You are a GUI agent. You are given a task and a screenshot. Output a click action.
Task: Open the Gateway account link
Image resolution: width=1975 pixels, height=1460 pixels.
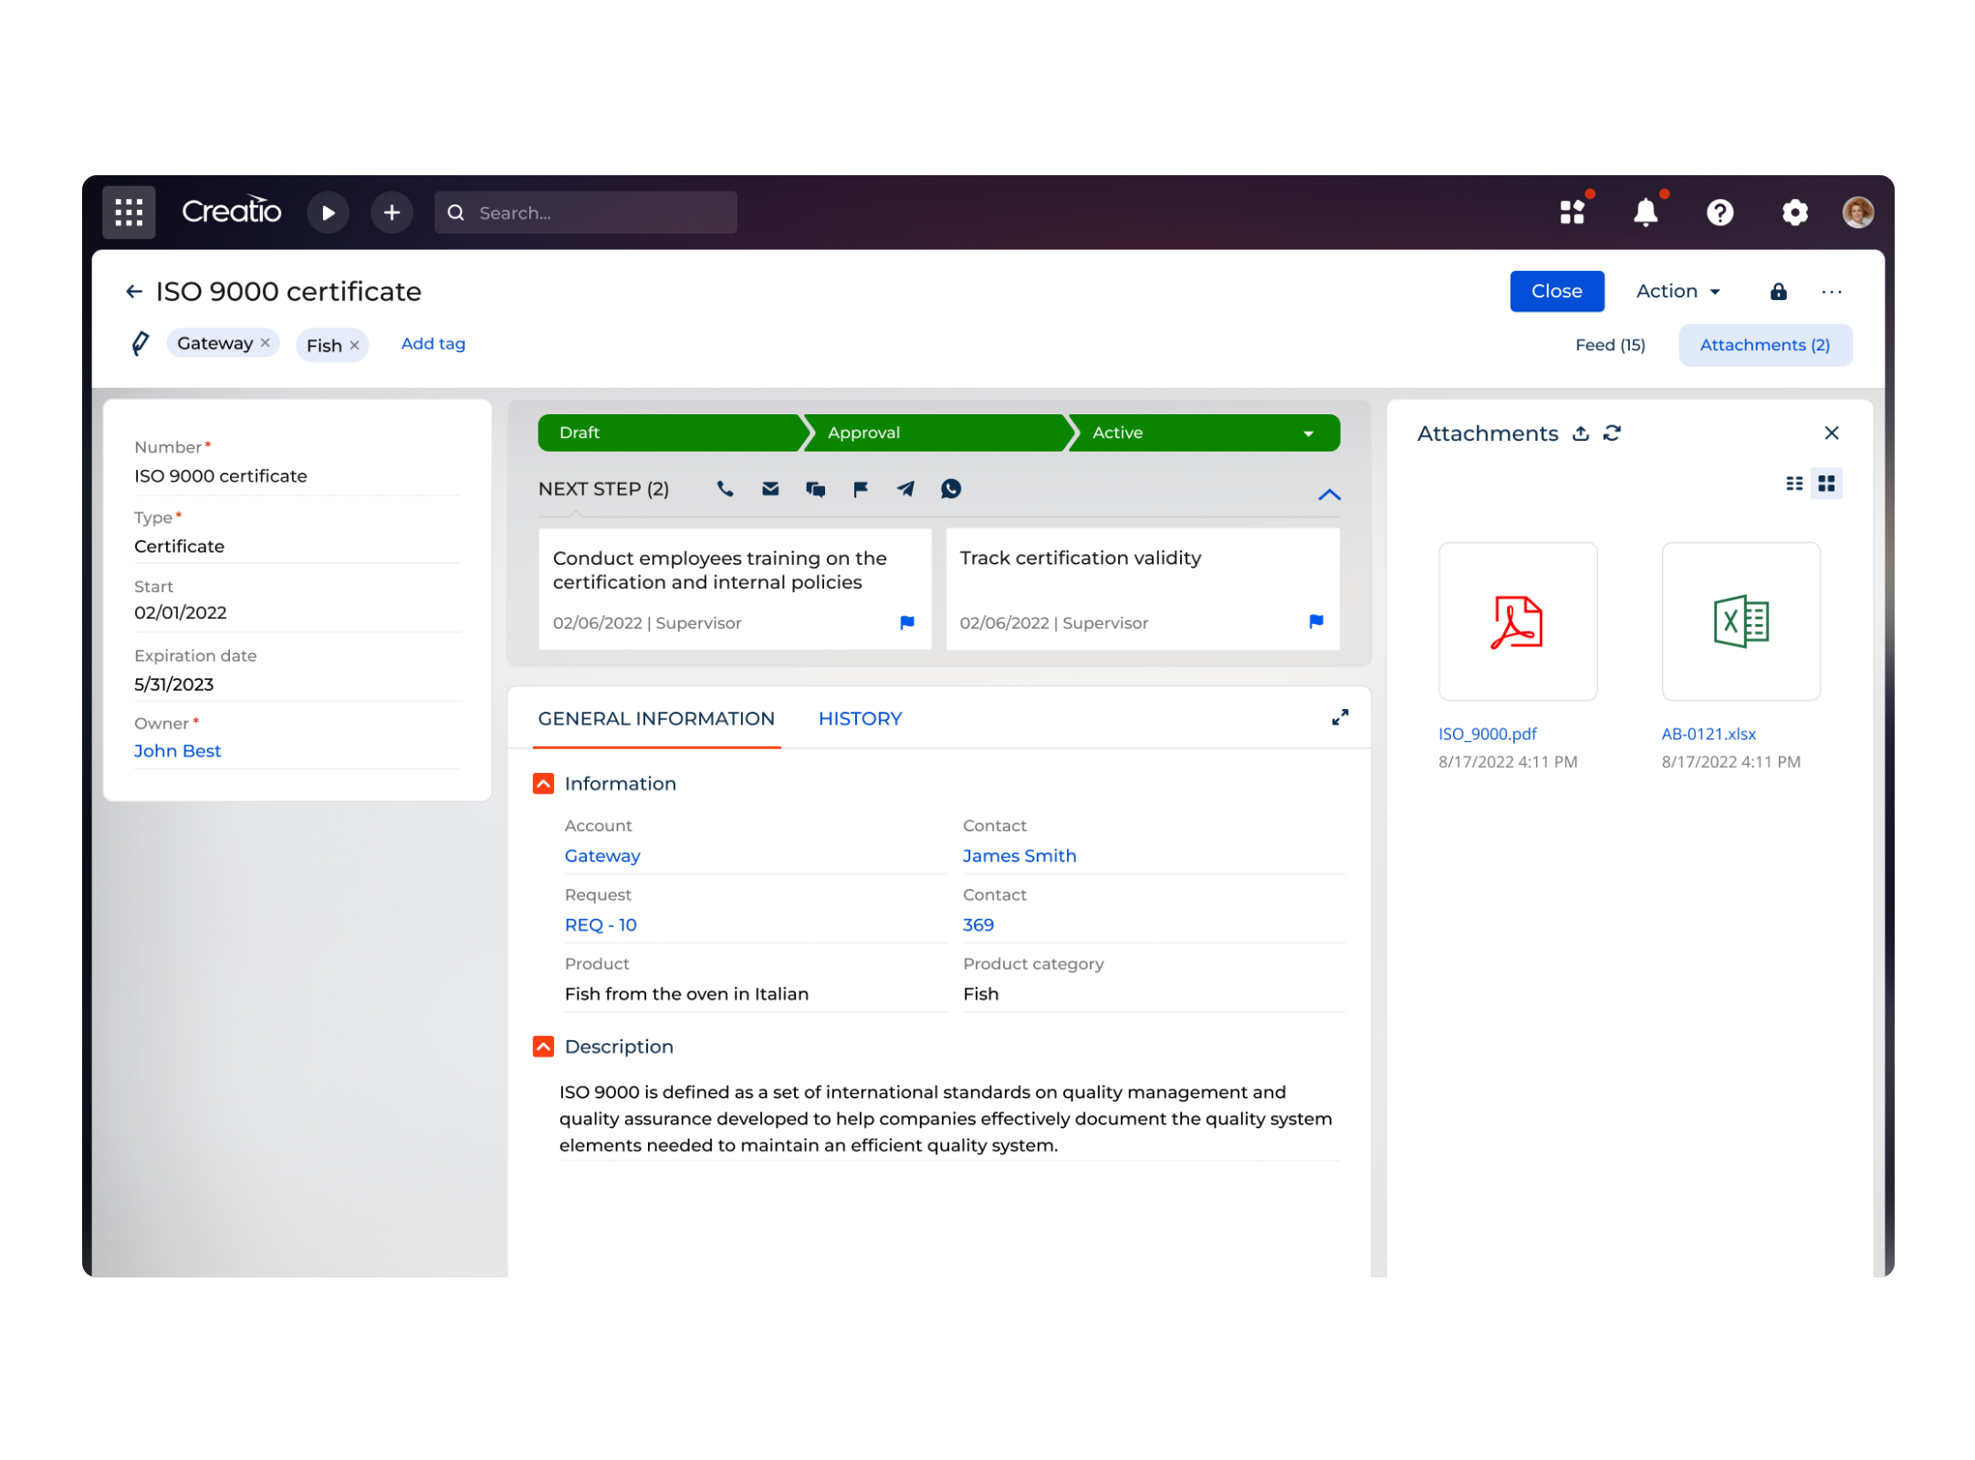pos(601,856)
